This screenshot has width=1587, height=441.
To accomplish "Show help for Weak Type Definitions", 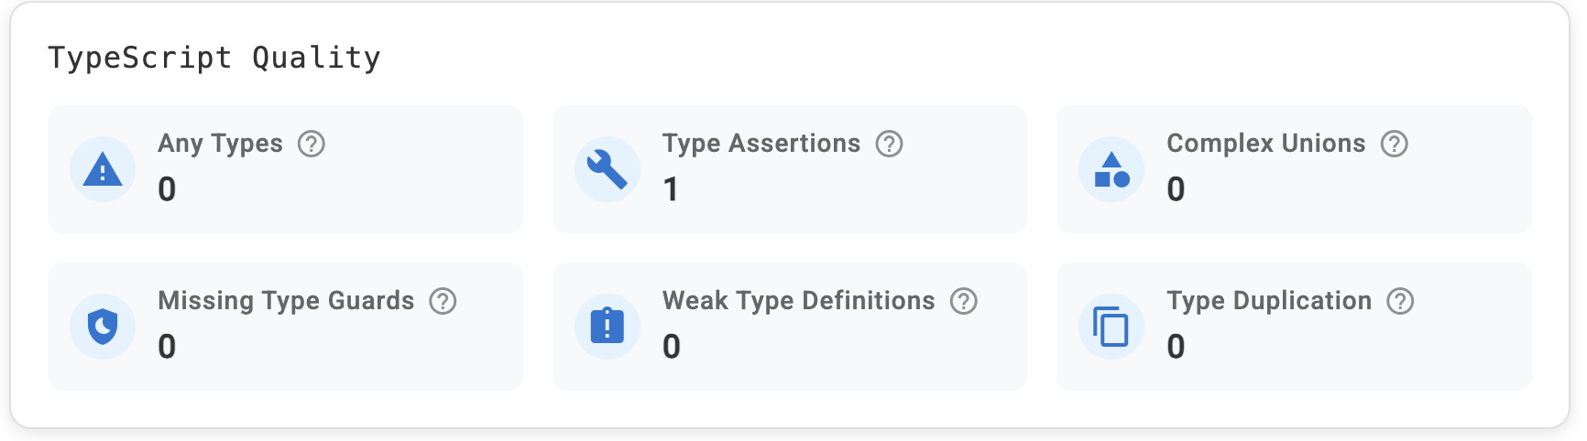I will coord(963,301).
